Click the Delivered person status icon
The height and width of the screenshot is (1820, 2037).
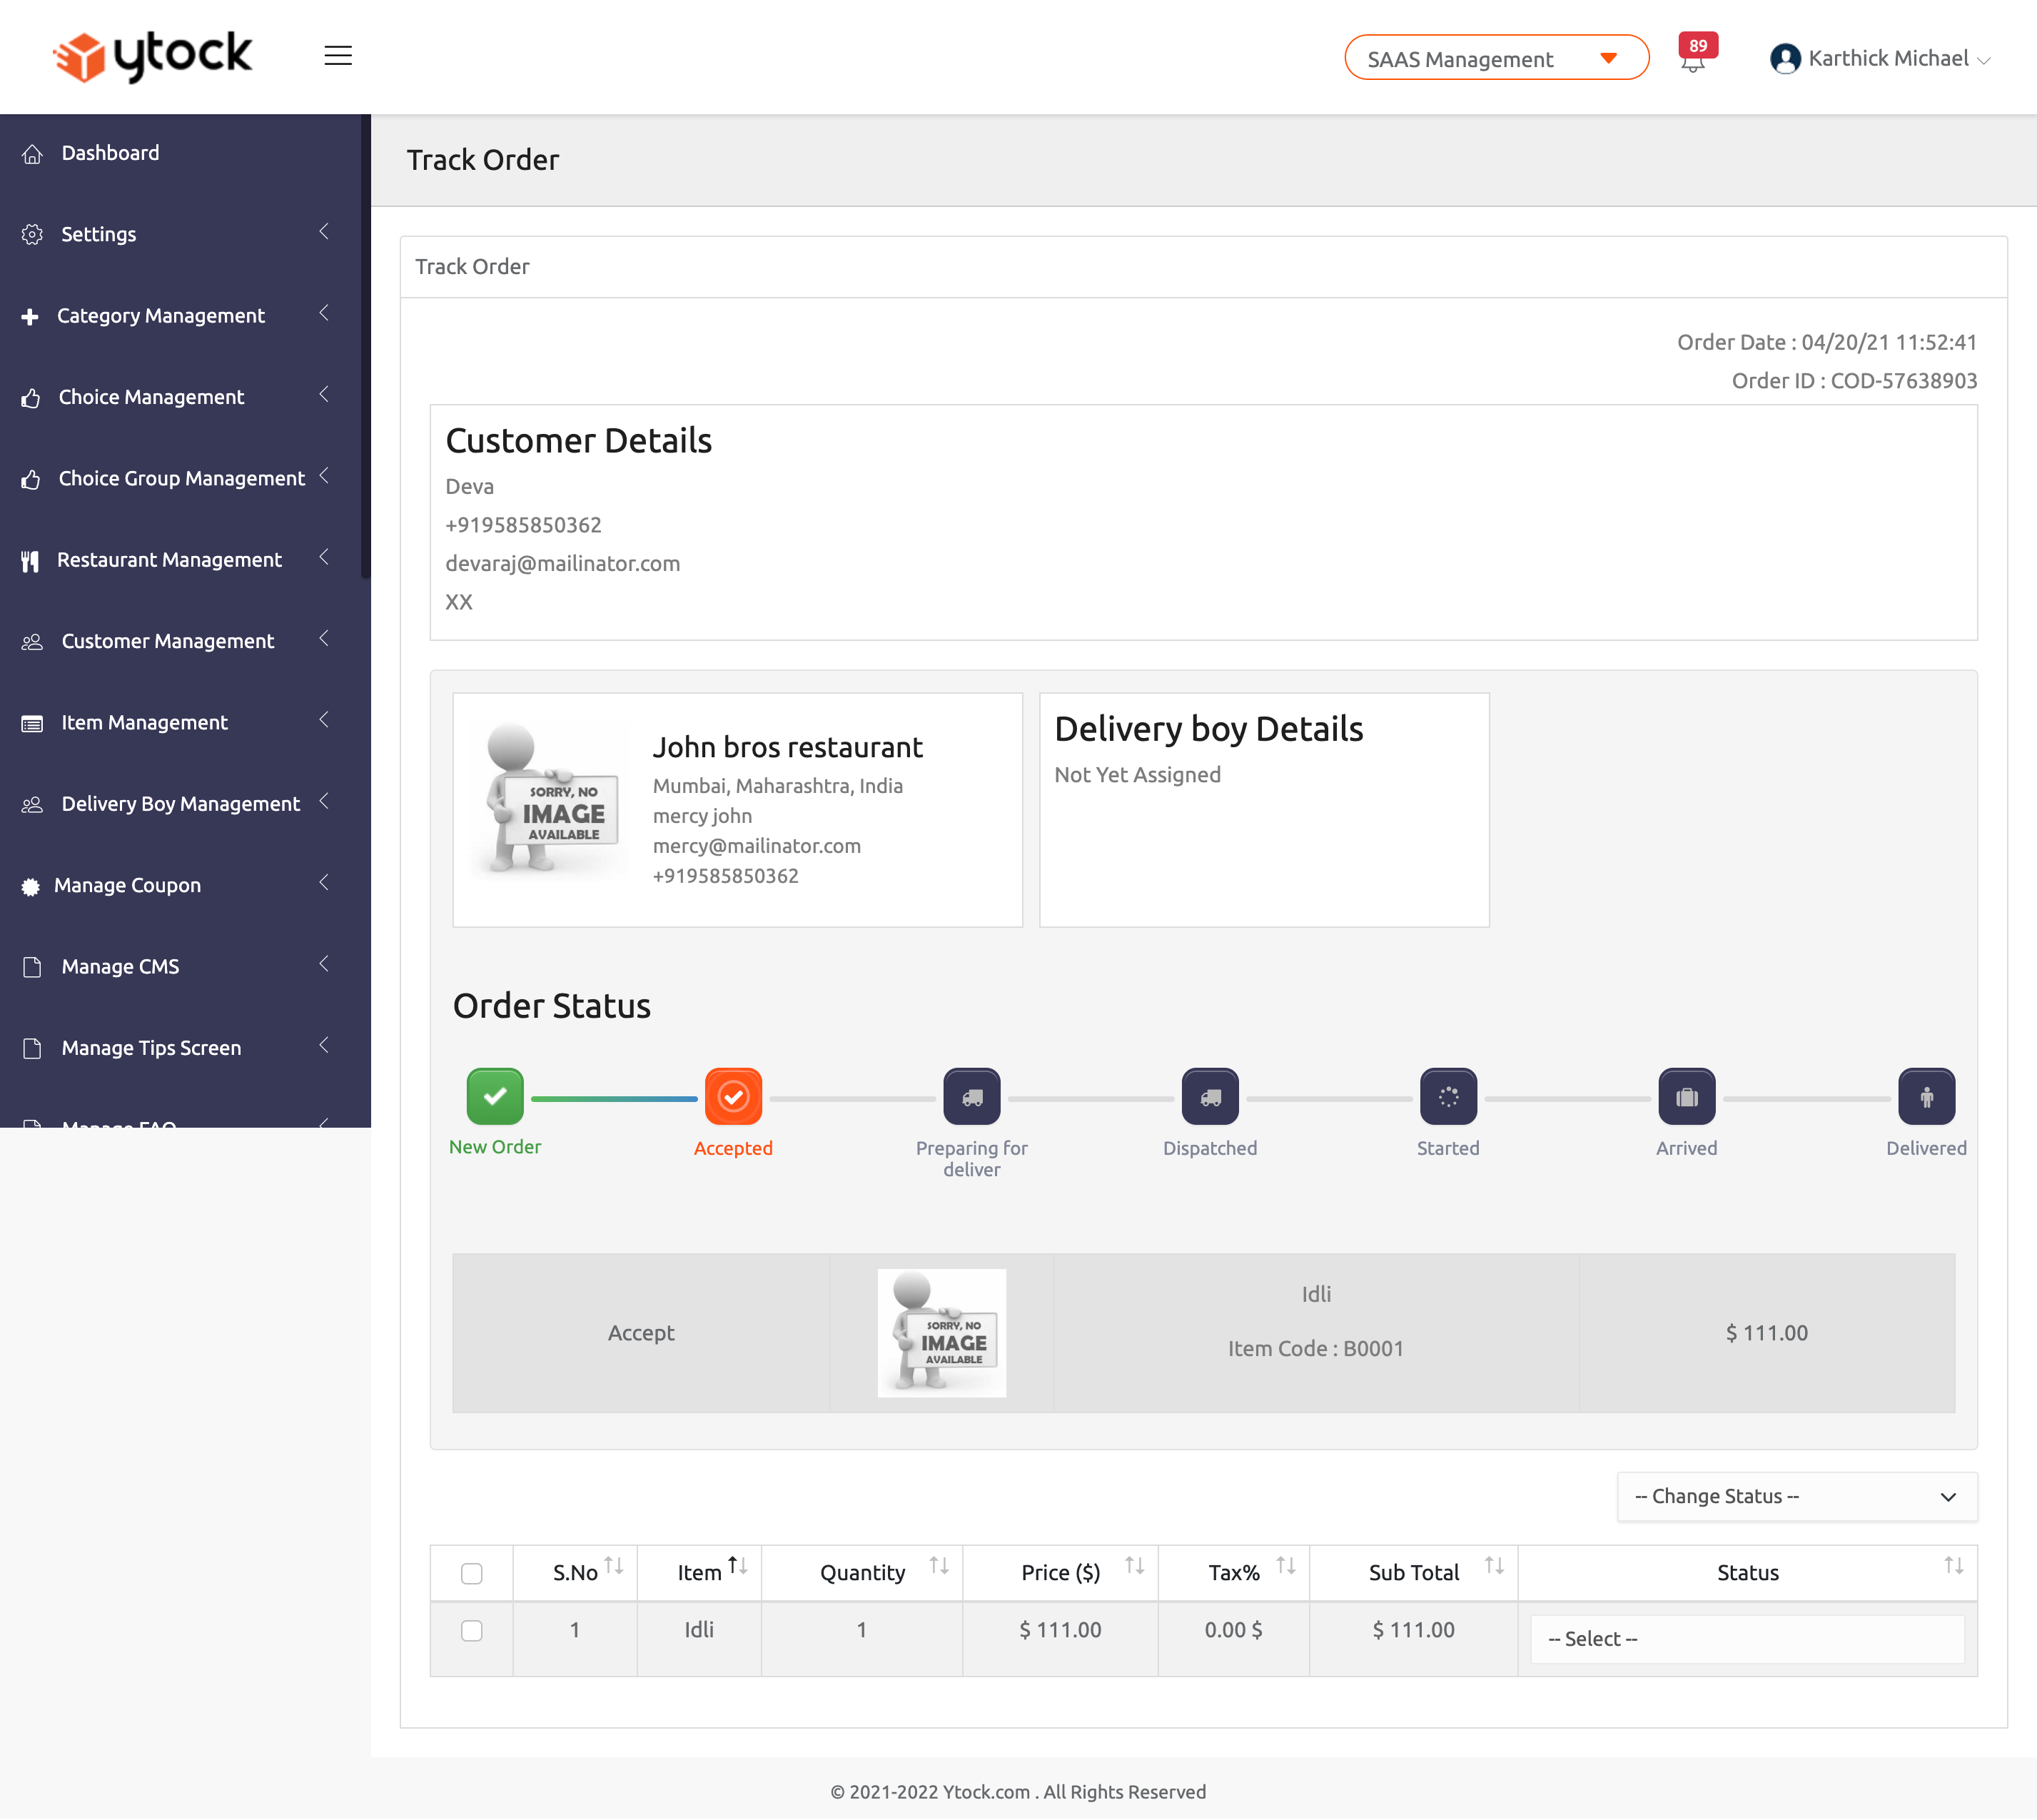pyautogui.click(x=1926, y=1097)
